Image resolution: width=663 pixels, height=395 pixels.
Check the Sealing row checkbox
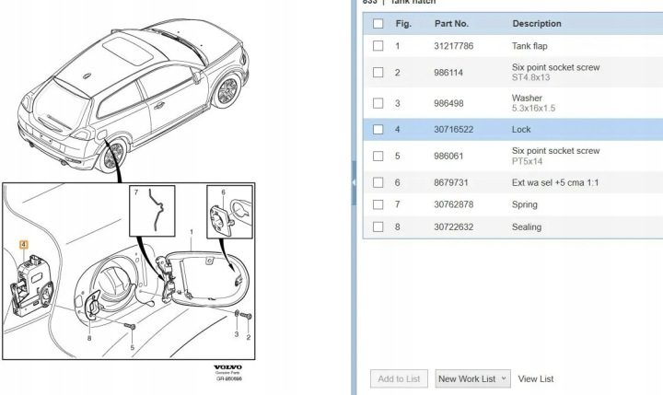point(378,227)
